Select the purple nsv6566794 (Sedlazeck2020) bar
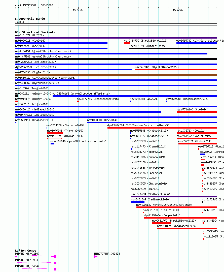The width and height of the screenshot is (224, 272). pos(174,197)
